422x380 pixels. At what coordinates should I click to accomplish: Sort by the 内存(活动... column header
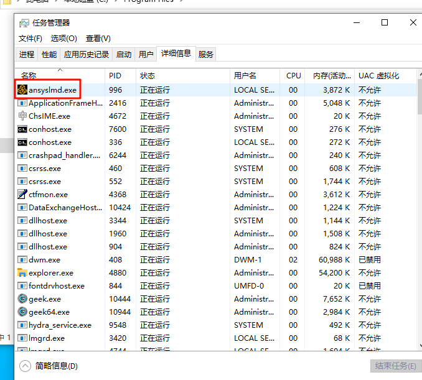(x=329, y=76)
